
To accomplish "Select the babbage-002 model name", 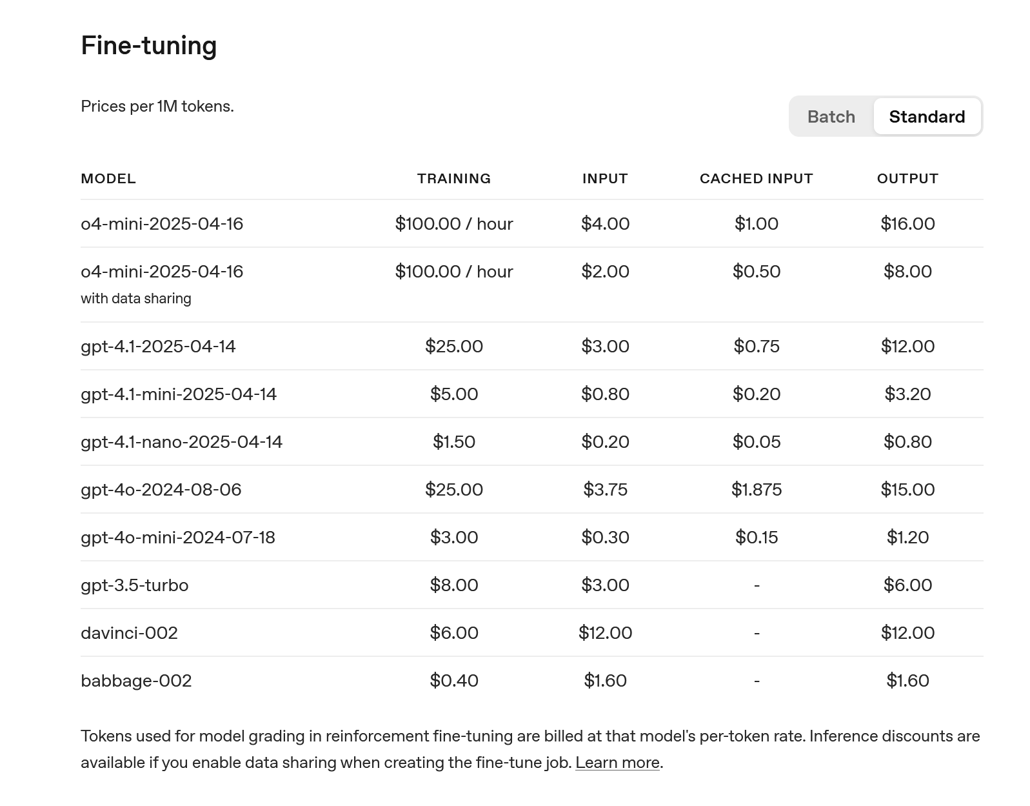I will (136, 681).
